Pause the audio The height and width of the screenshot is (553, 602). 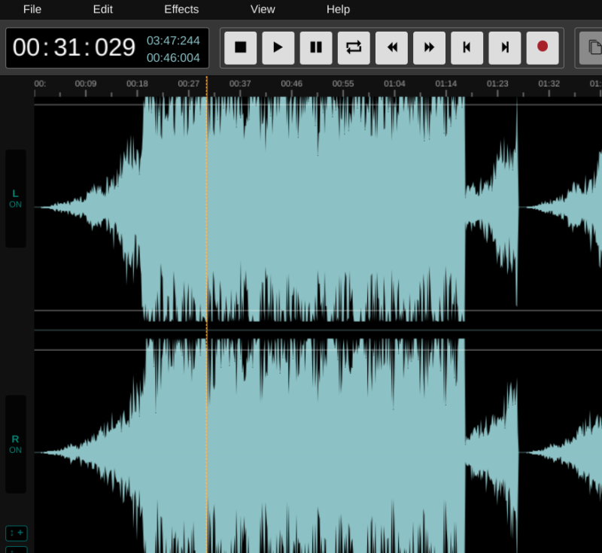point(316,47)
